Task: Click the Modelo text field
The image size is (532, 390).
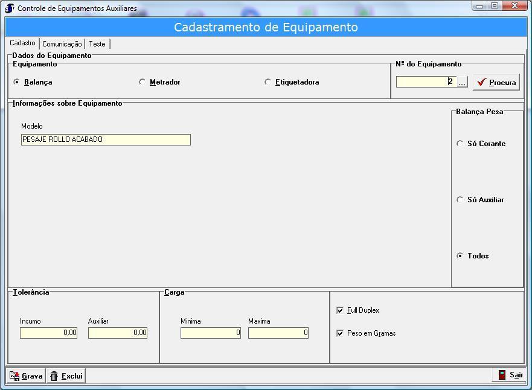Action: pos(106,139)
